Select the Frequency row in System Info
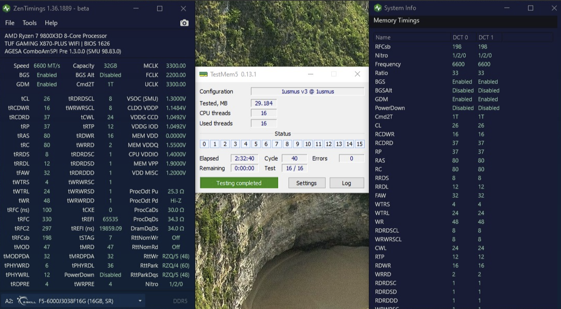The width and height of the screenshot is (561, 309). tap(464, 64)
